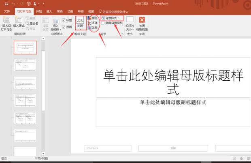Click the Effects (效果) button

[x=93, y=28]
